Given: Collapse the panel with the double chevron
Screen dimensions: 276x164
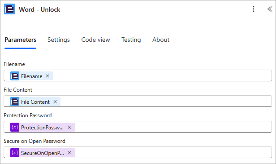Looking at the screenshot, I should (270, 9).
